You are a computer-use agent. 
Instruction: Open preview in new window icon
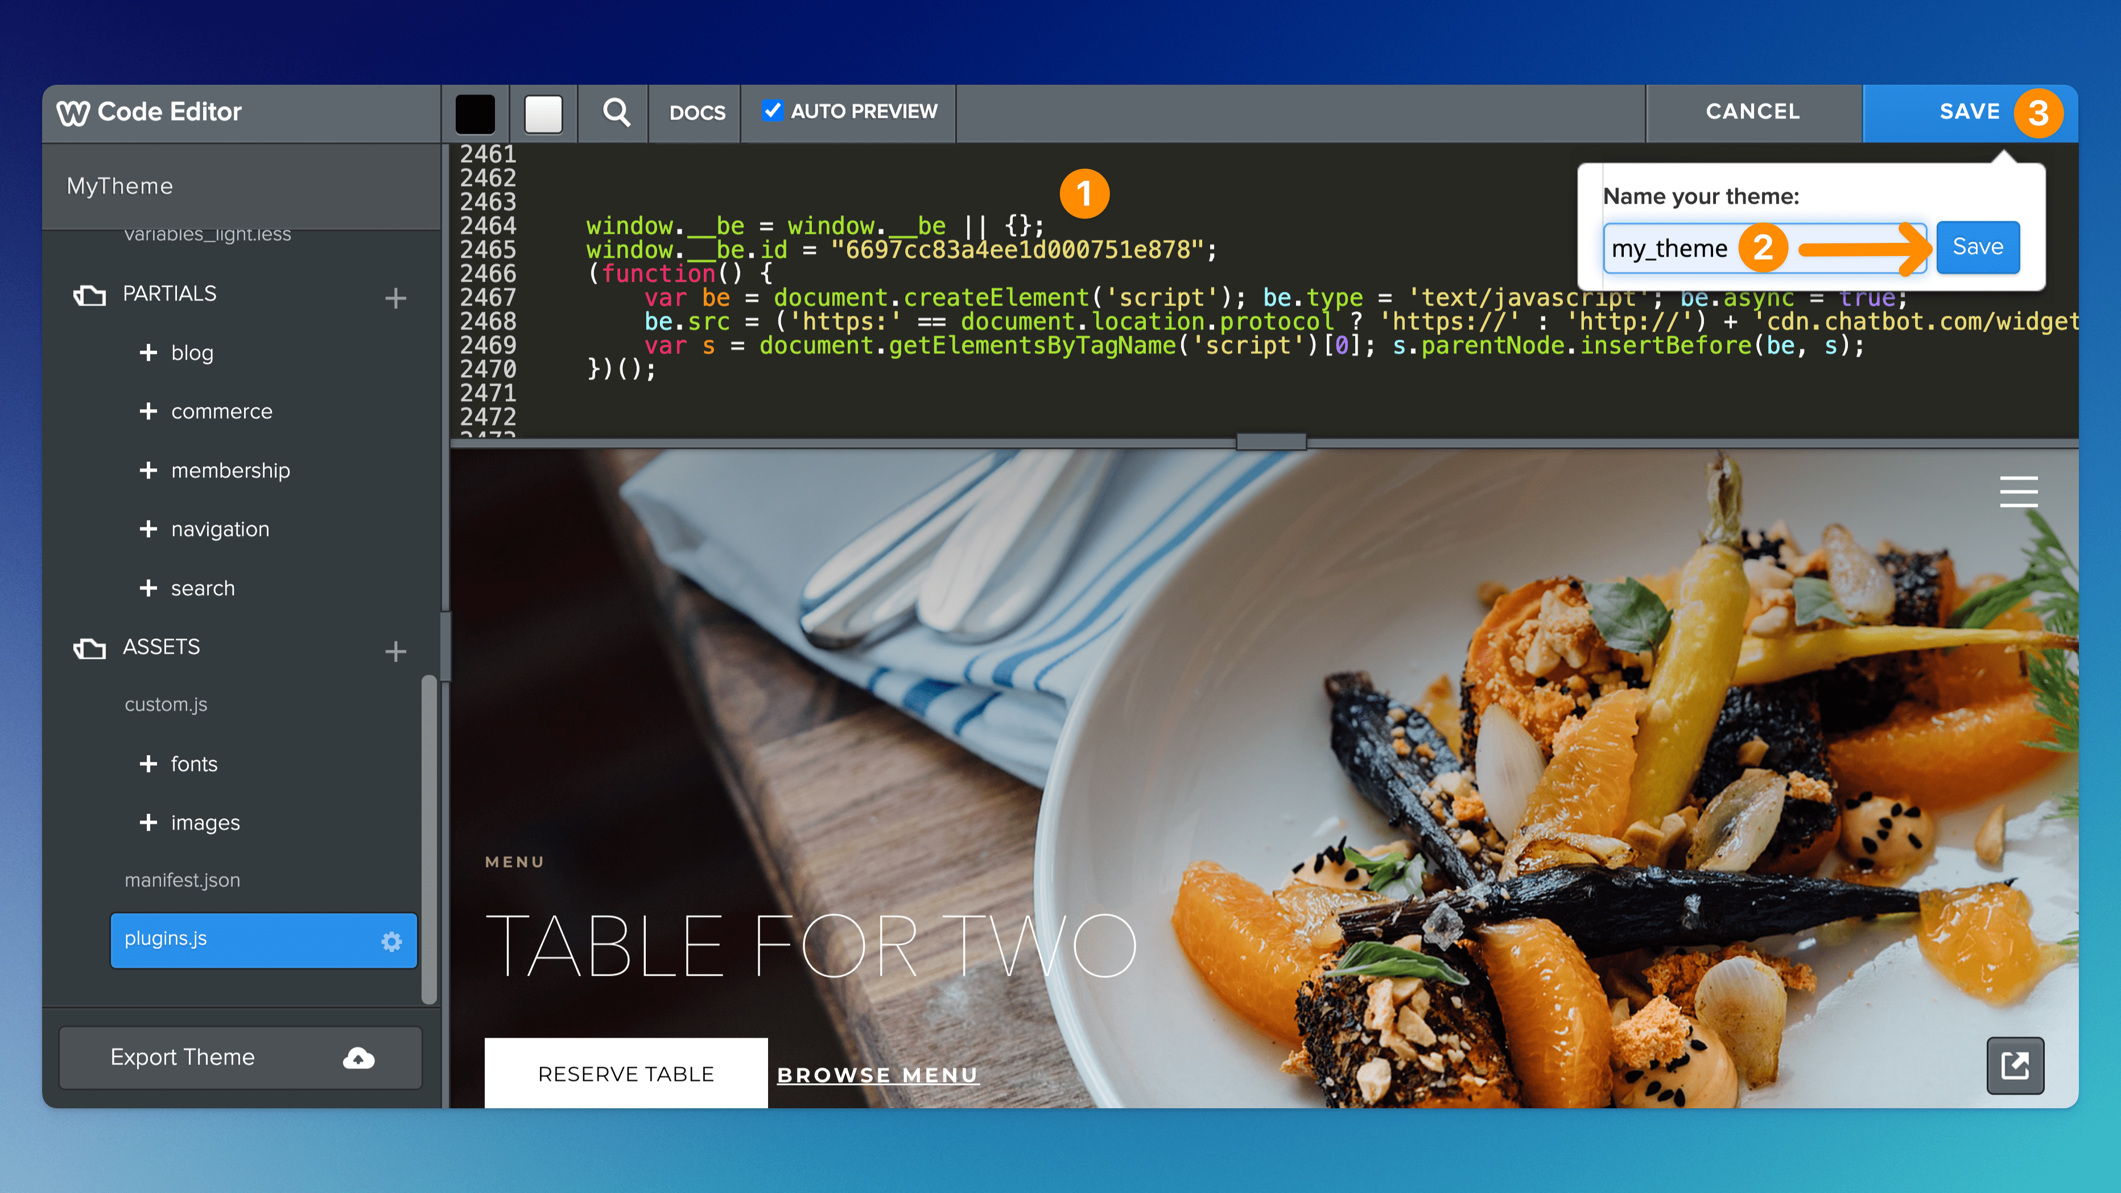[2015, 1064]
